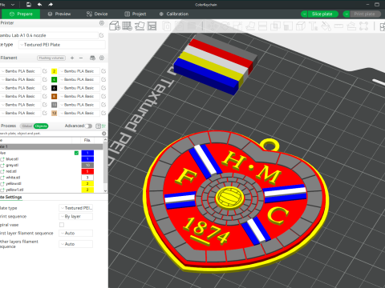385x288 pixels.
Task: Select red.stl in object list
Action: point(11,171)
